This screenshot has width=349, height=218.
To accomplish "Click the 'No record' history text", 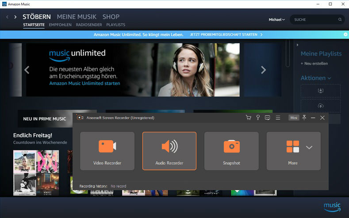I will tap(119, 186).
